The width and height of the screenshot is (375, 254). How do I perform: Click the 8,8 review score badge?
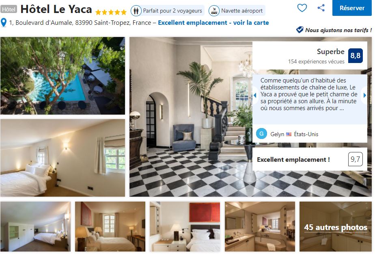[356, 56]
